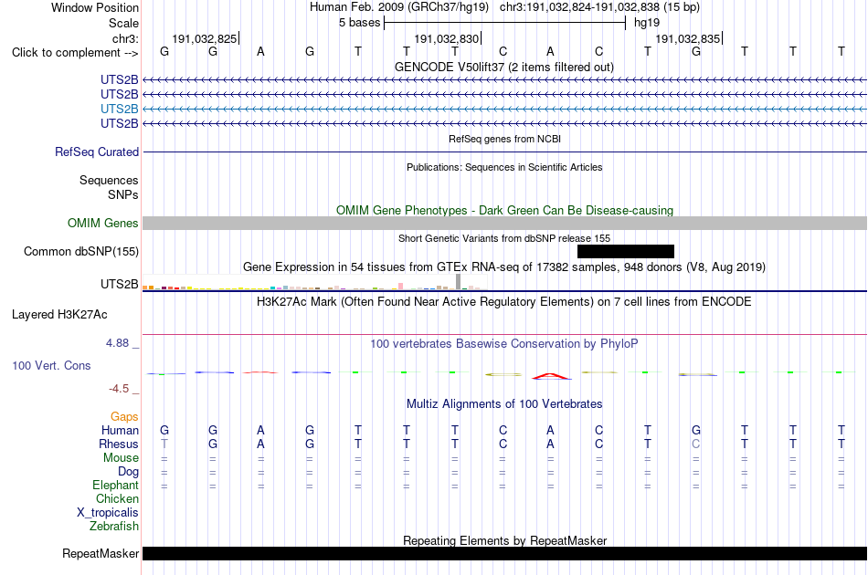This screenshot has height=575, width=868.
Task: Select the Dog alignment row label
Action: 128,472
